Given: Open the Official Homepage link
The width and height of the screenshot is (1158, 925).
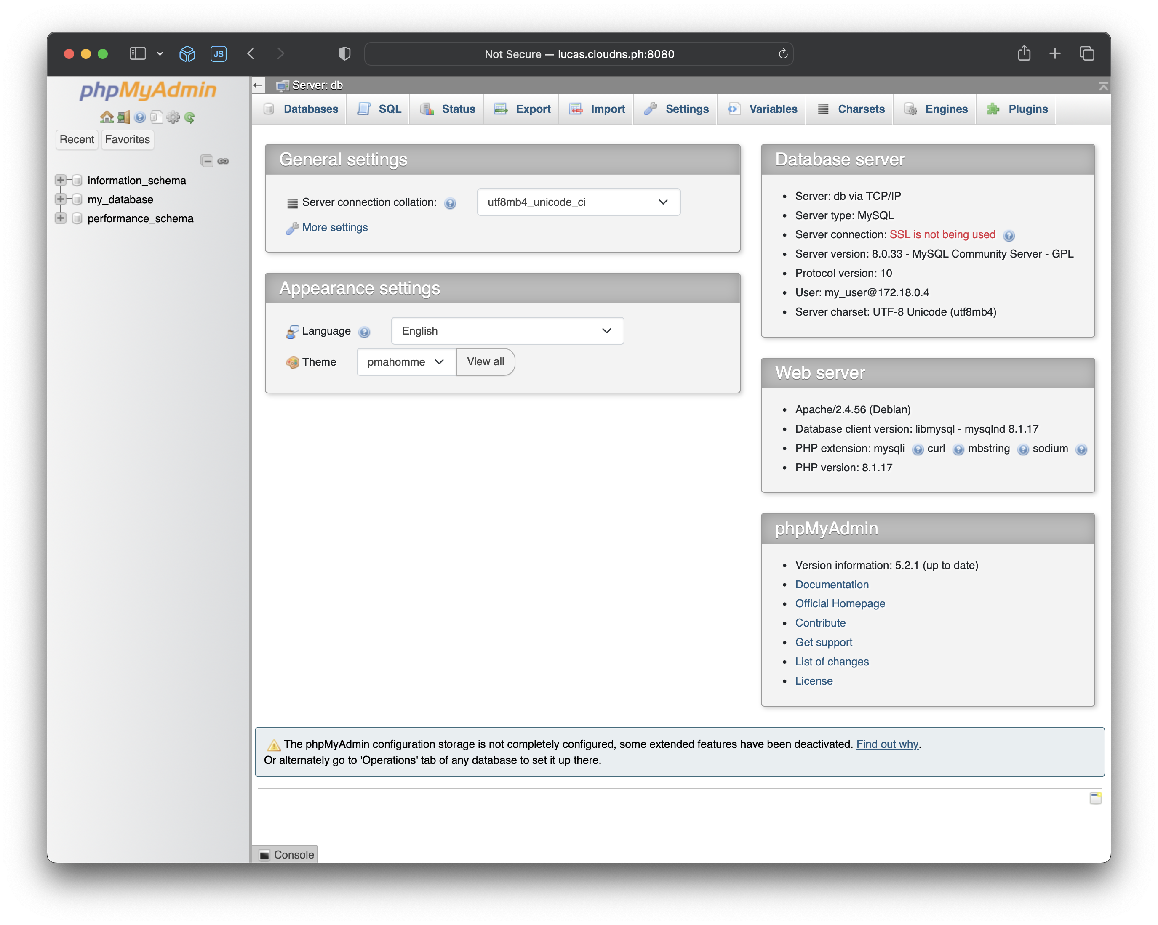Looking at the screenshot, I should click(840, 603).
